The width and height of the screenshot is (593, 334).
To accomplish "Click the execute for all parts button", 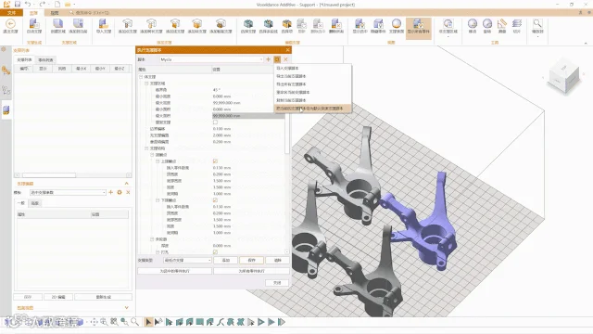I will pyautogui.click(x=251, y=271).
